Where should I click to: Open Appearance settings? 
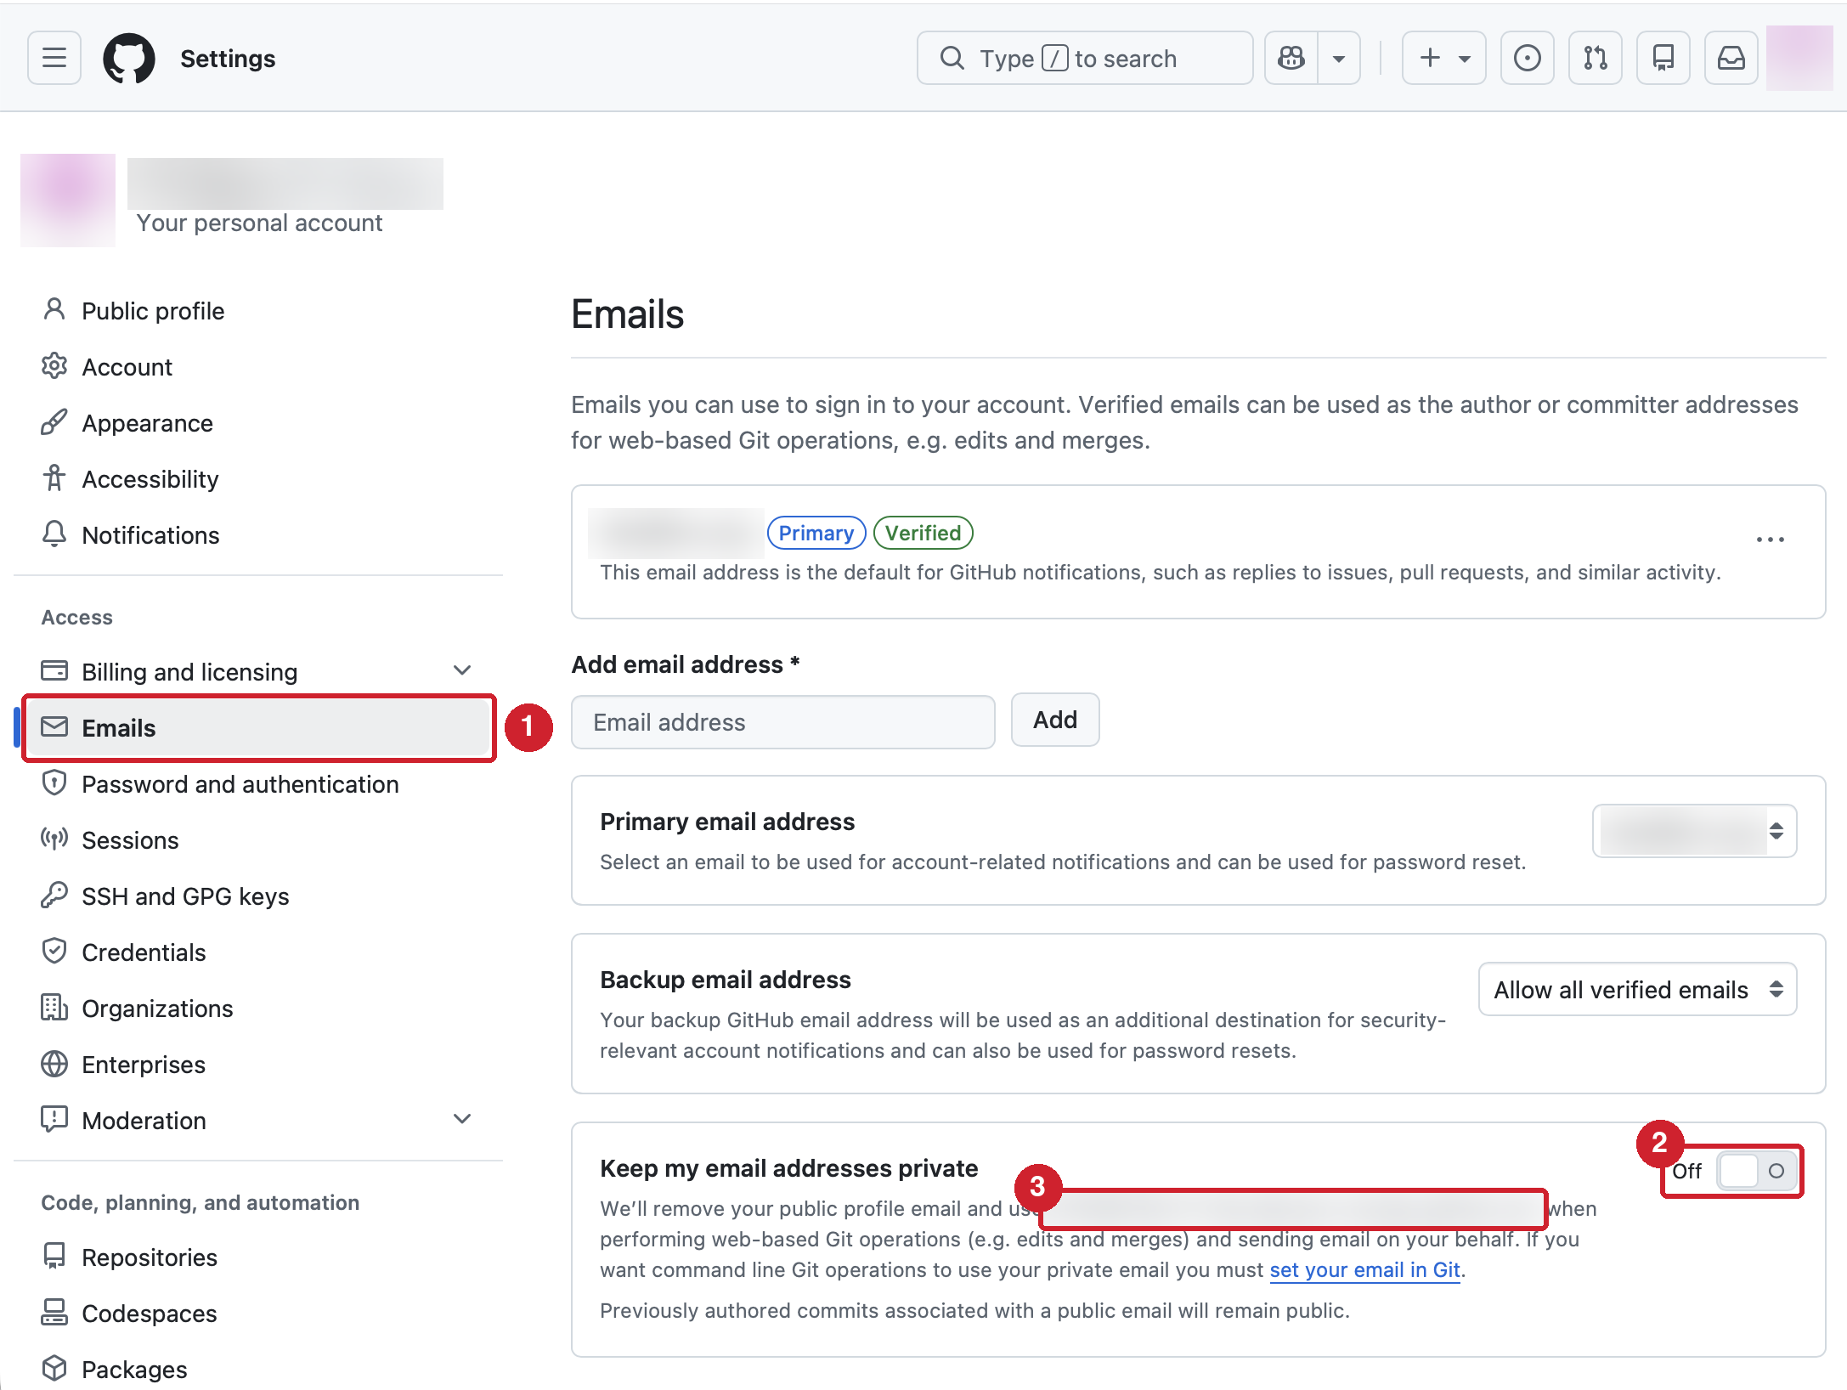click(147, 423)
